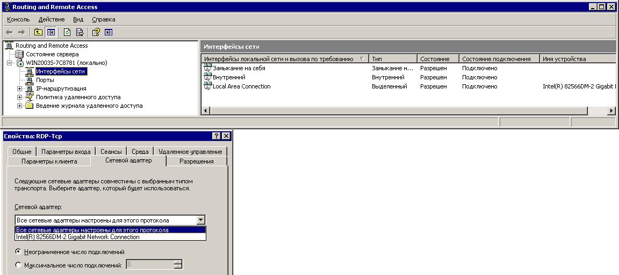
Task: Click the maximum connections spinner up arrow
Action: [x=178, y=262]
